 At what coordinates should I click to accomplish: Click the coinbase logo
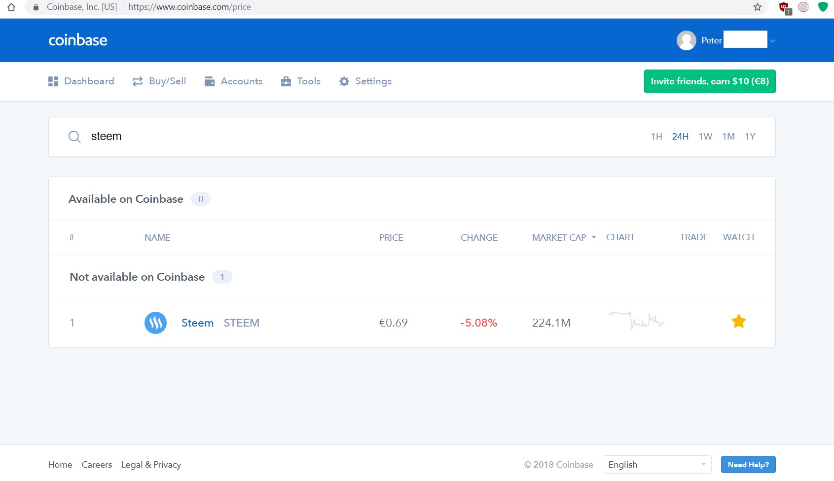coord(77,40)
